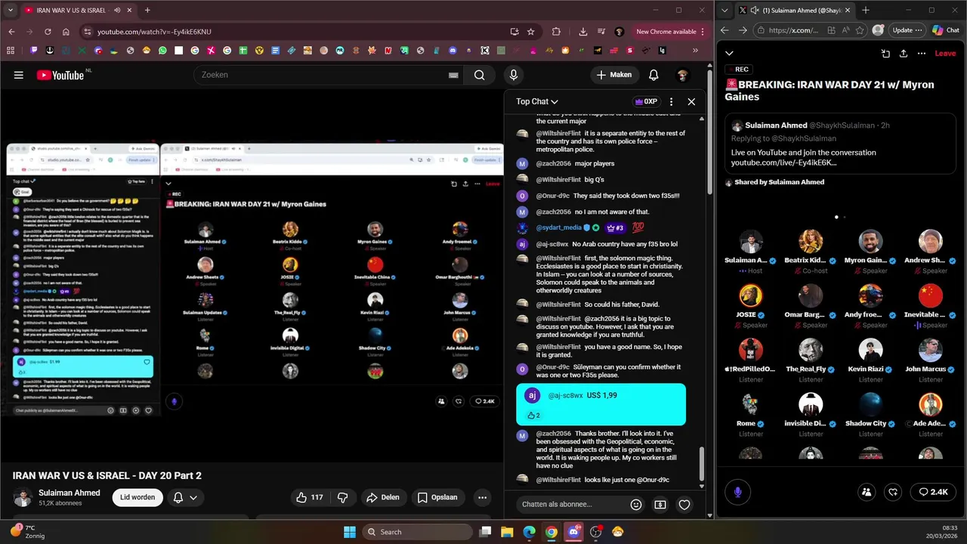
Task: Open Copilot Chat in Edge
Action: [x=944, y=30]
